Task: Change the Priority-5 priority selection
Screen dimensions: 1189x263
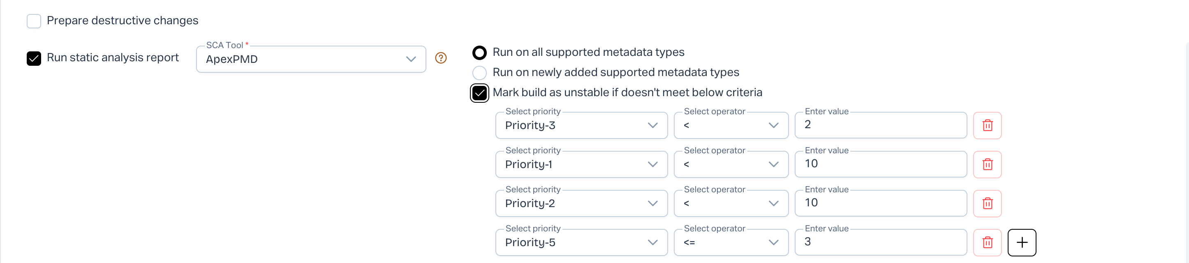Action: point(581,242)
